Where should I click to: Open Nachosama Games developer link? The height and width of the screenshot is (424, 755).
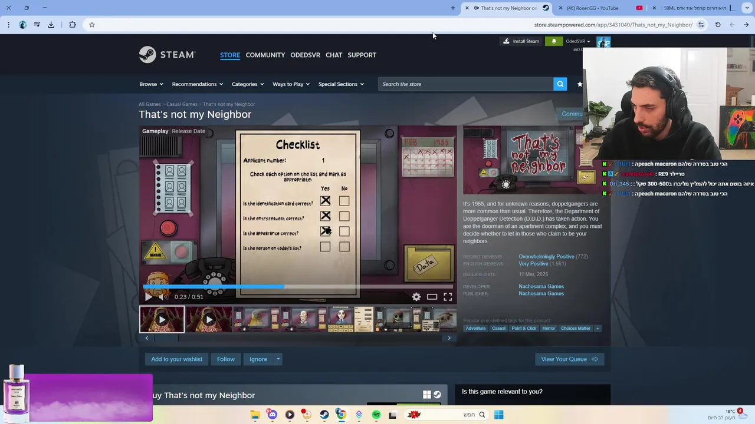(541, 286)
